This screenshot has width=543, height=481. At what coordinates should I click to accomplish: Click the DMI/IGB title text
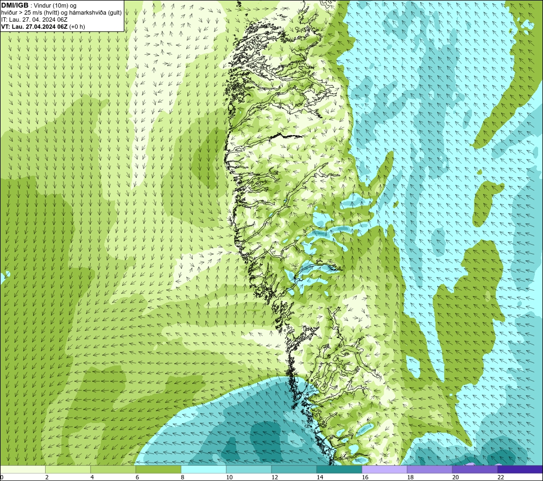(x=15, y=5)
